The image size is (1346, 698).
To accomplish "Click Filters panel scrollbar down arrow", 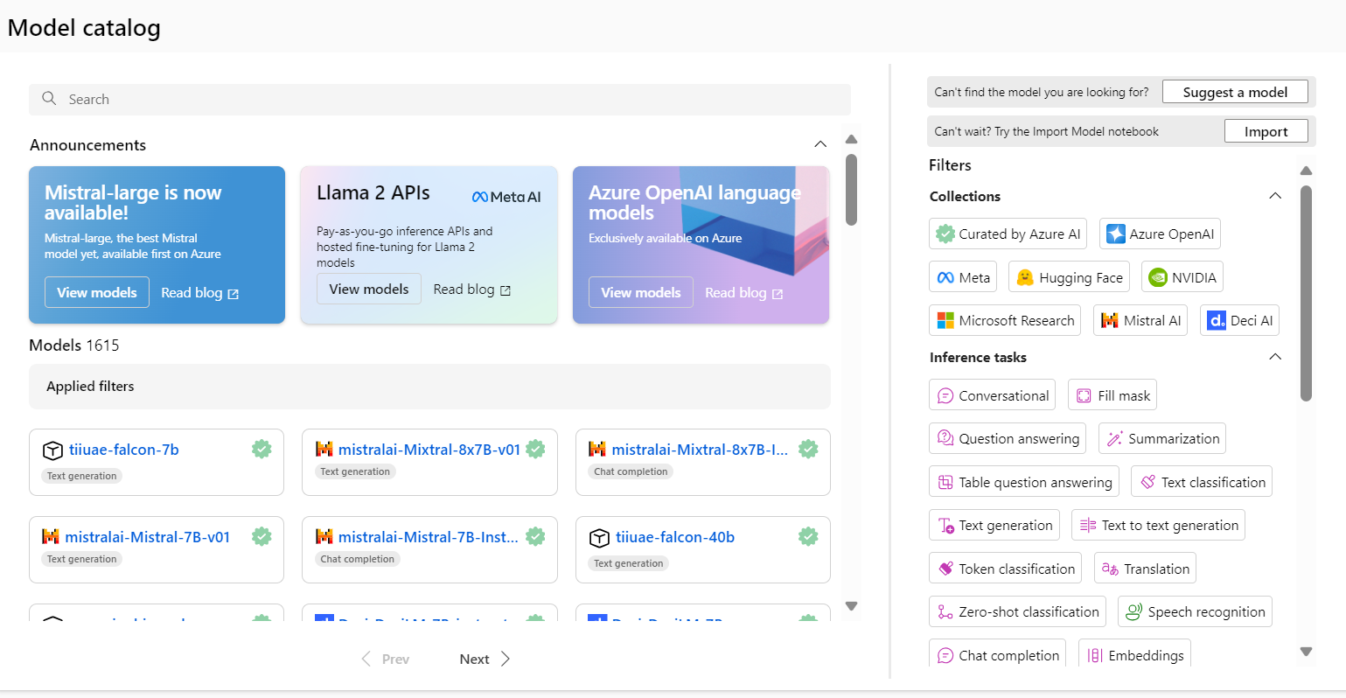I will click(x=1307, y=651).
